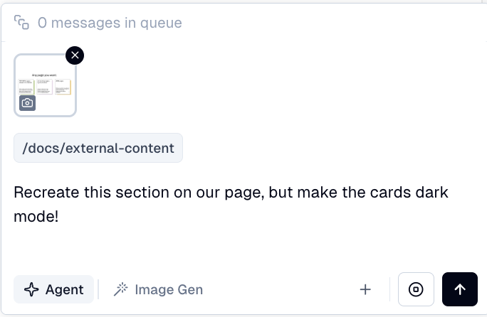The width and height of the screenshot is (487, 317).
Task: Click the sparkle icon on the Agent button
Action: 31,289
